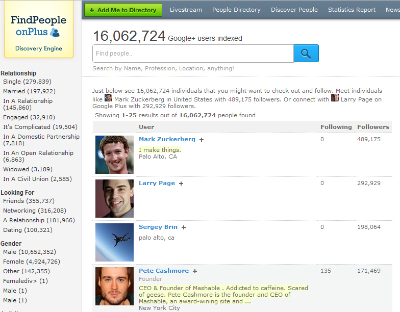Open the Sergey Brin name link
400x312 pixels.
click(x=158, y=227)
